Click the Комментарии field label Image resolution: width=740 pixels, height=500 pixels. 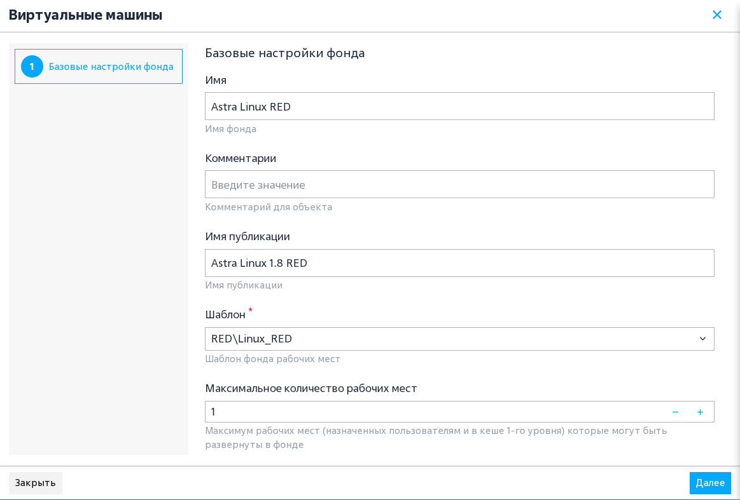pyautogui.click(x=241, y=158)
